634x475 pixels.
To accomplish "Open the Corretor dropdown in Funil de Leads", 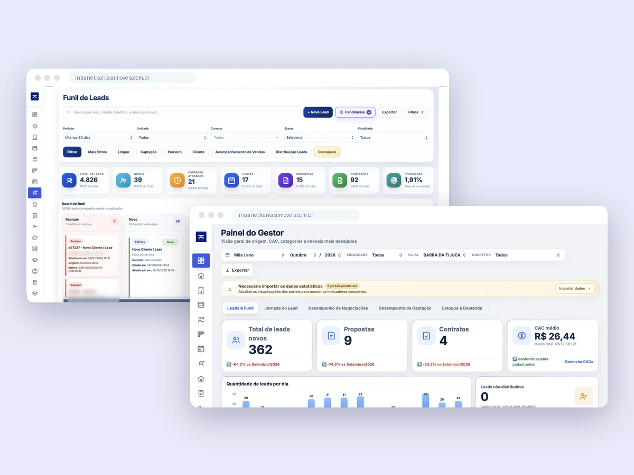I will [x=246, y=137].
